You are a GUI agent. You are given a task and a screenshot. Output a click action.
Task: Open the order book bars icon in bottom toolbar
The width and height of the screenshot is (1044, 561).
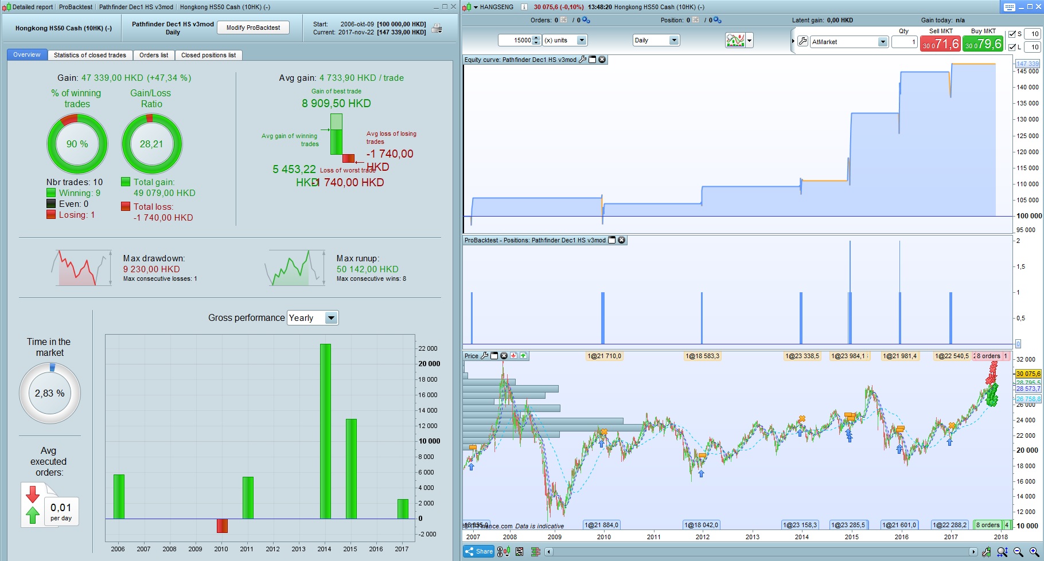pos(536,552)
